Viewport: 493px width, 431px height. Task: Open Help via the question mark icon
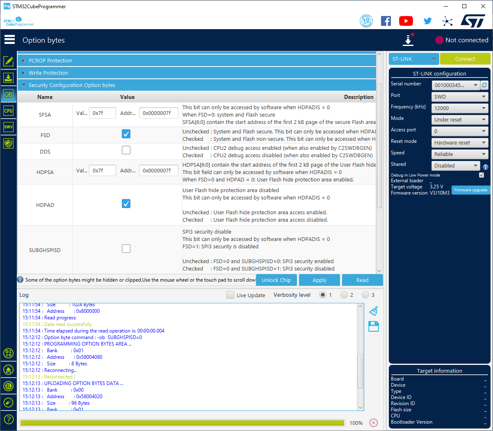pos(9,419)
